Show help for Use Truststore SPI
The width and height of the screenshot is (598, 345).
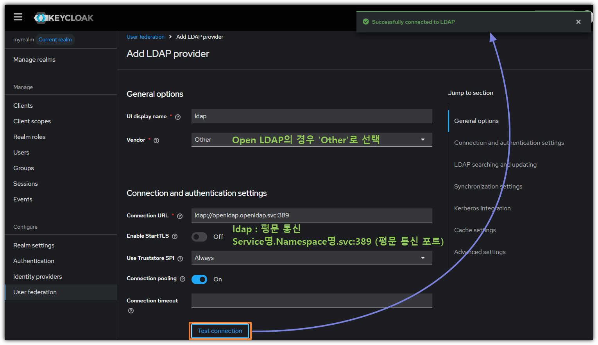[180, 259]
